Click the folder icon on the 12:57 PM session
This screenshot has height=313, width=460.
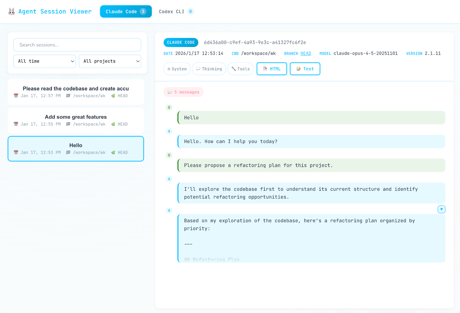coord(68,96)
